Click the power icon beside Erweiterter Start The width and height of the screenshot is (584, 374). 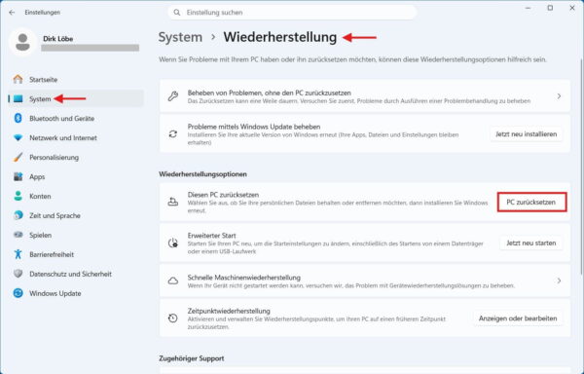(x=173, y=243)
